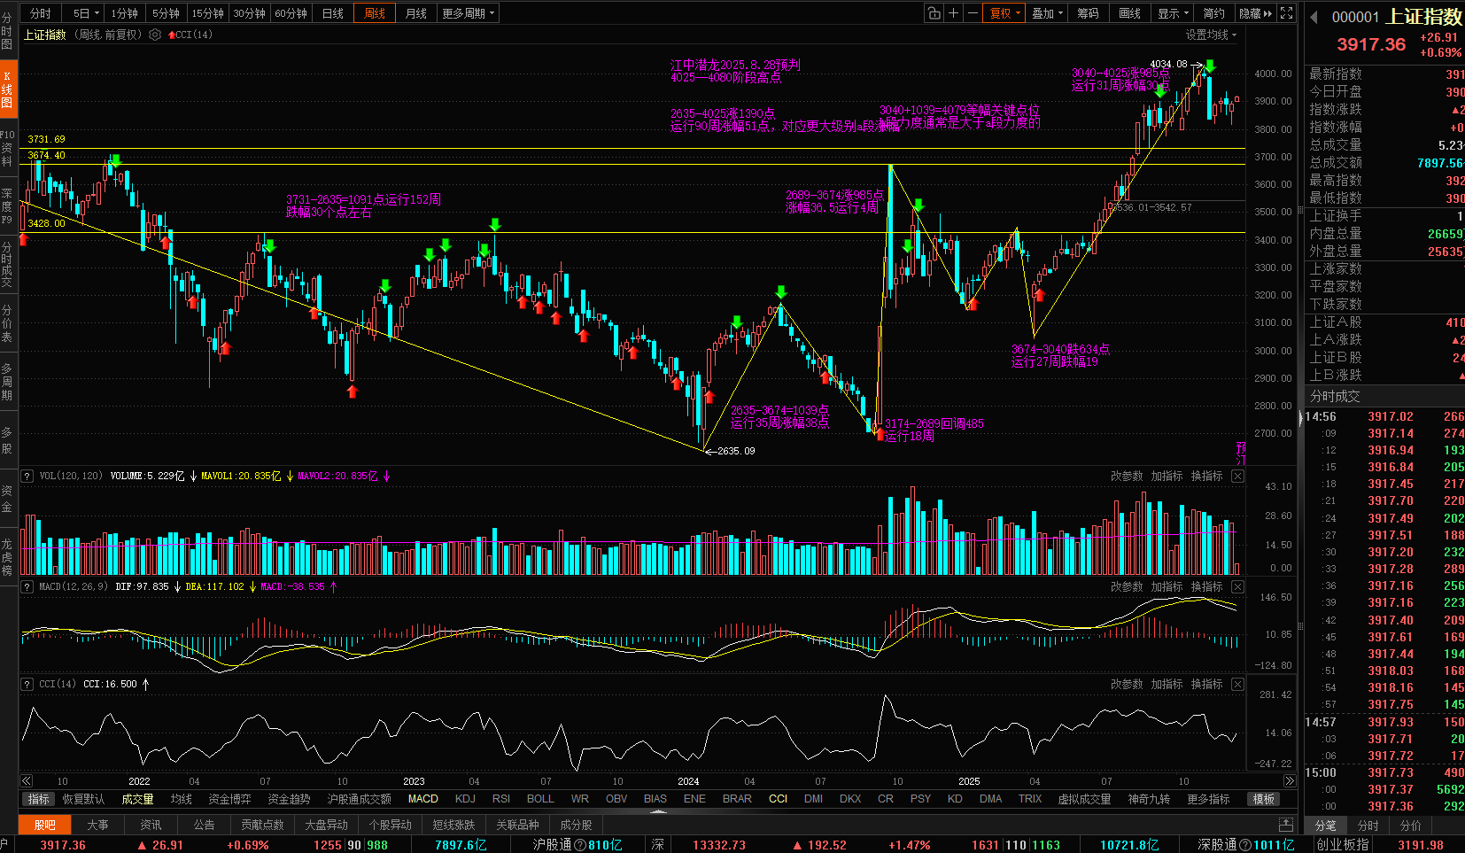The width and height of the screenshot is (1465, 853).
Task: Select the 月线 period tab
Action: click(416, 13)
